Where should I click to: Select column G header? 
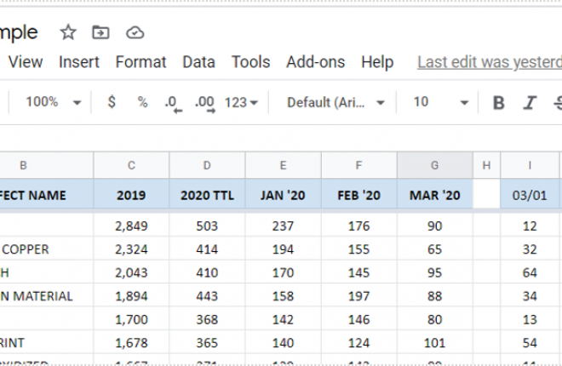(x=435, y=165)
